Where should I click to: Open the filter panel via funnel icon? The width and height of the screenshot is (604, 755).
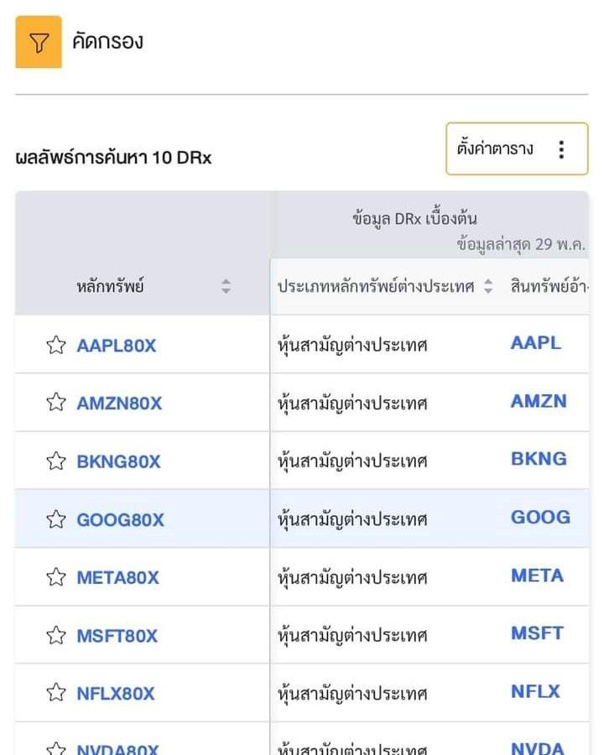pos(38,40)
